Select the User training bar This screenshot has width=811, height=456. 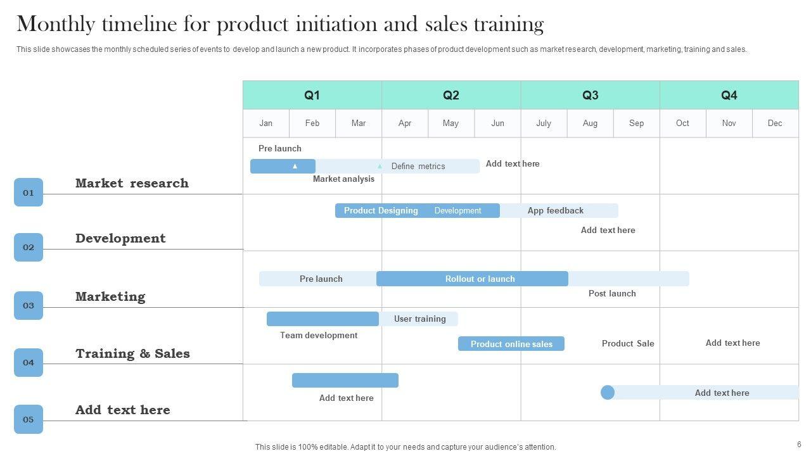[x=419, y=319]
